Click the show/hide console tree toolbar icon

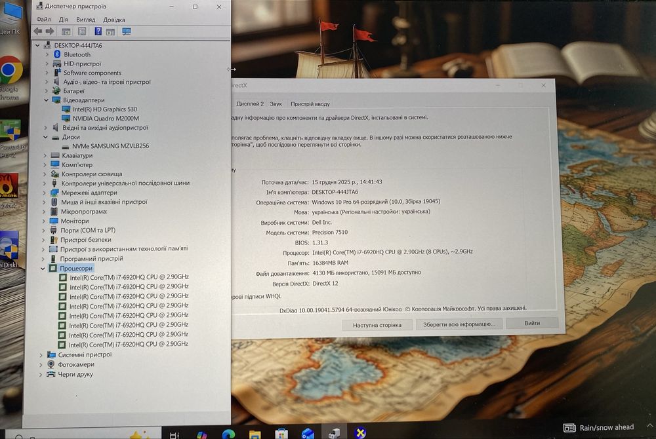click(66, 31)
